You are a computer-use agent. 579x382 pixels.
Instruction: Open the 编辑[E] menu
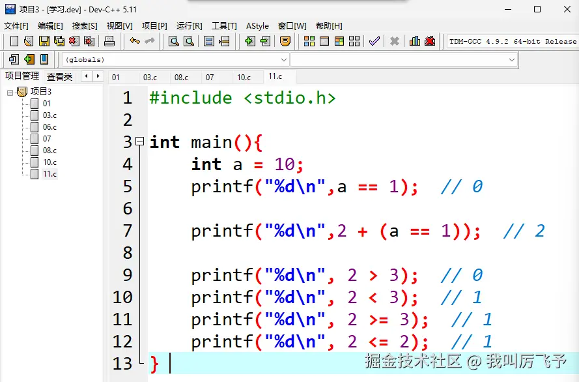click(50, 26)
